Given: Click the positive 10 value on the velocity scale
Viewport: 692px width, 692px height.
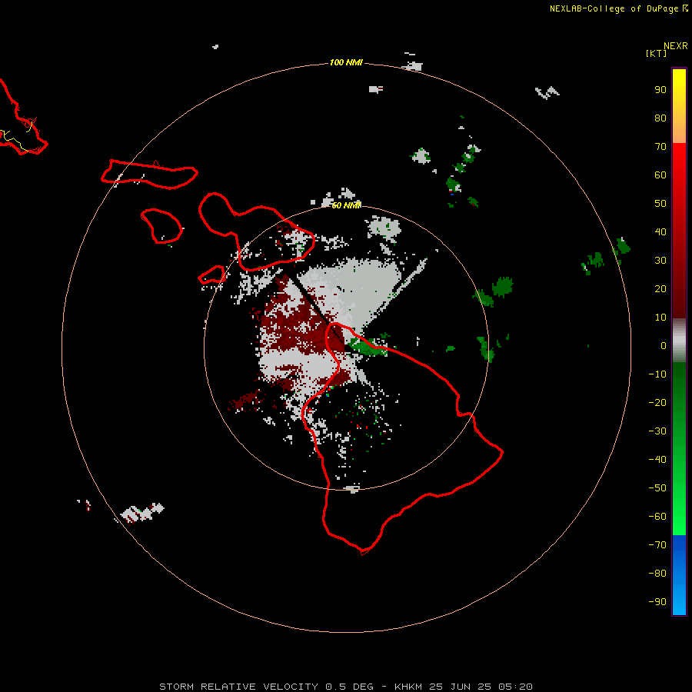Looking at the screenshot, I should coord(660,318).
